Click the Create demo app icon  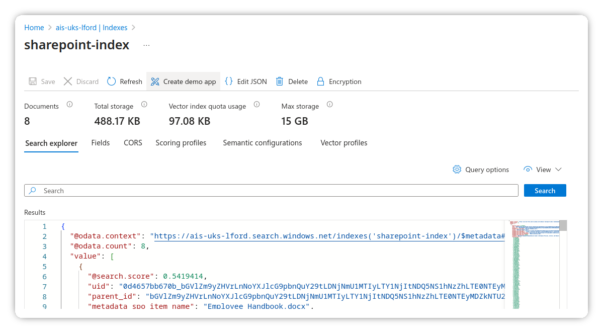point(155,81)
